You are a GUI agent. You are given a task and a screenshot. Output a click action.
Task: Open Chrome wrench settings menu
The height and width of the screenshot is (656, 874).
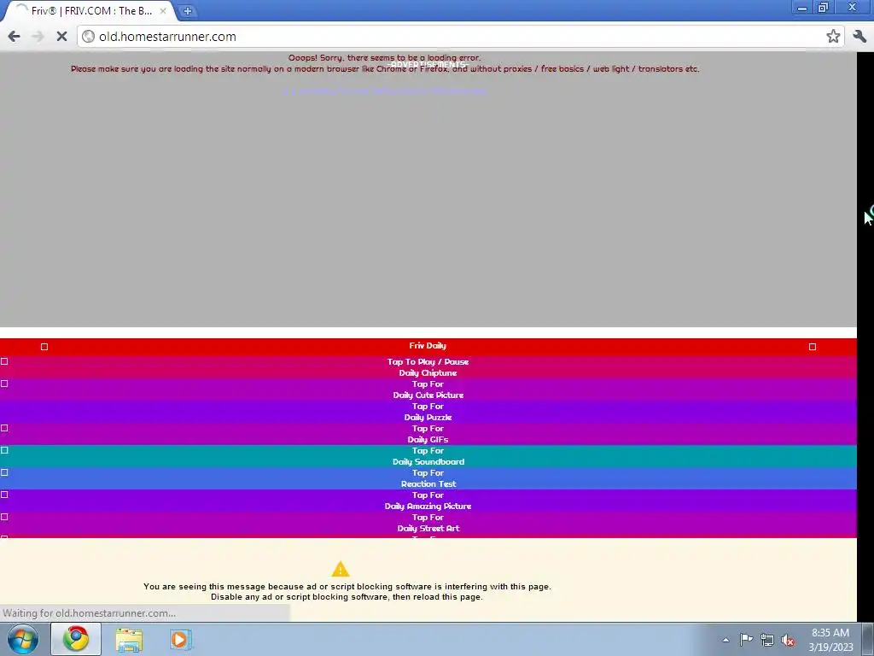click(x=859, y=37)
